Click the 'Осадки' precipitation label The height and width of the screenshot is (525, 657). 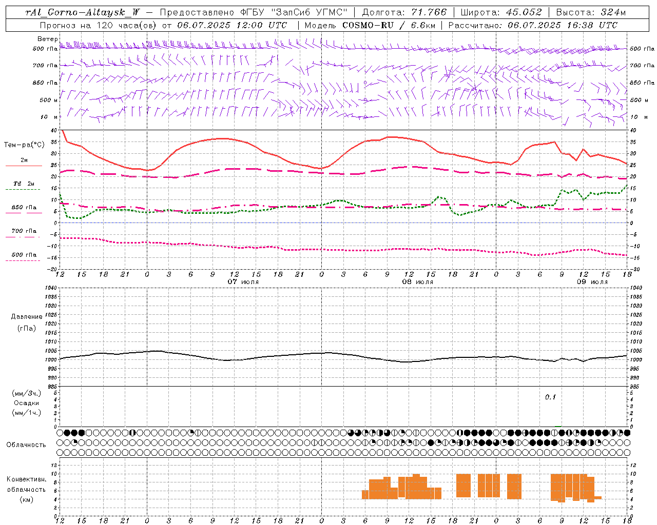[x=27, y=403]
